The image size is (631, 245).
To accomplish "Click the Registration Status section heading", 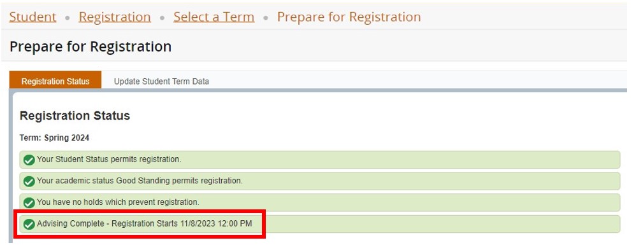I will click(75, 116).
